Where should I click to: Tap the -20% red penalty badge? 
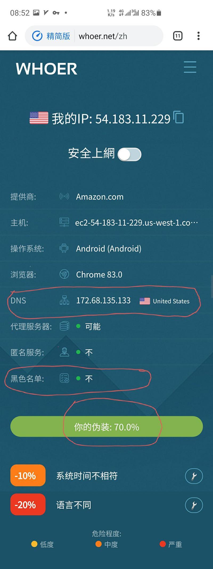pyautogui.click(x=28, y=504)
